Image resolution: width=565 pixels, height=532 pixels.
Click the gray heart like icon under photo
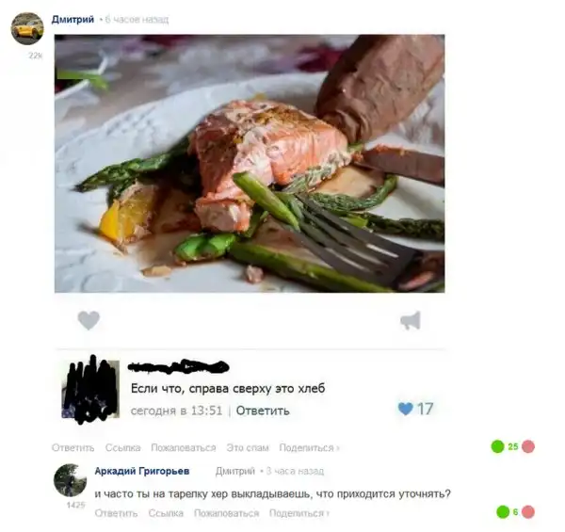click(x=89, y=320)
